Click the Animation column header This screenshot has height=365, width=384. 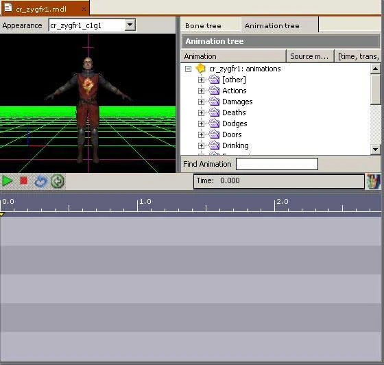click(x=233, y=56)
